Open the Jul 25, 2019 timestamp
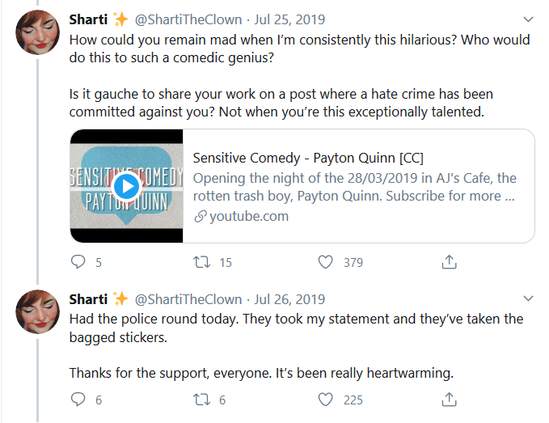This screenshot has width=549, height=423. tap(289, 19)
